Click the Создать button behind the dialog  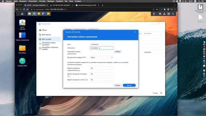(68, 29)
